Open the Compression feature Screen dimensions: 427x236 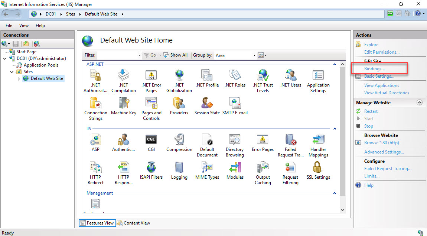(x=179, y=143)
